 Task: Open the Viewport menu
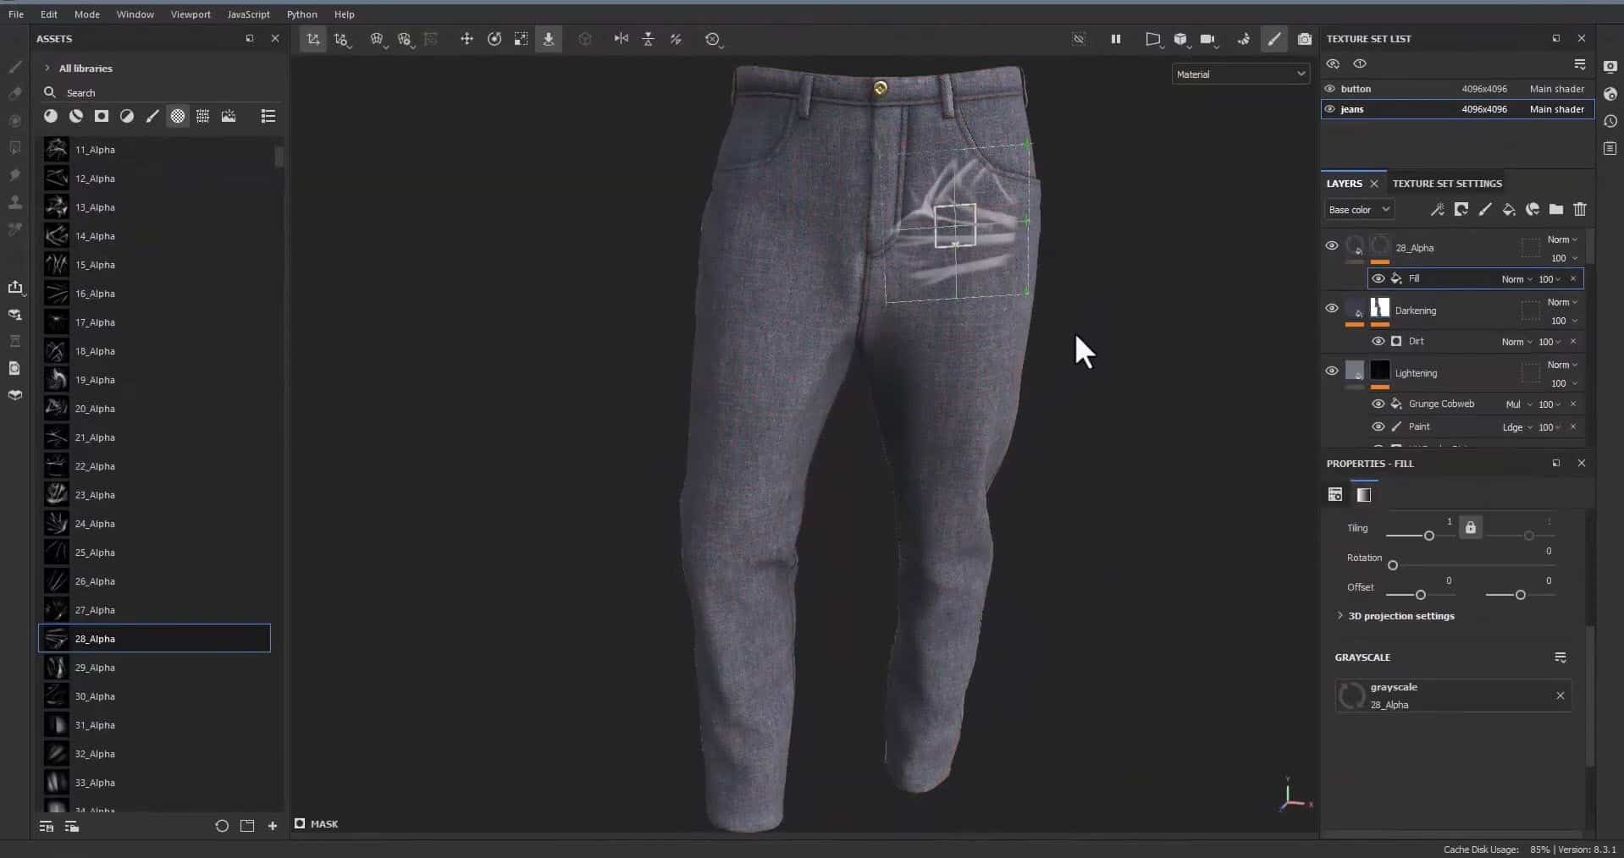[190, 14]
